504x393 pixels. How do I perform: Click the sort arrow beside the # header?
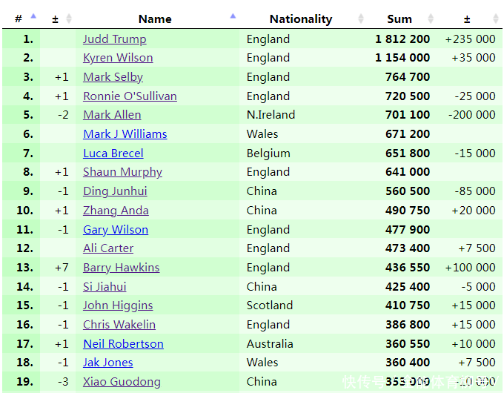33,17
